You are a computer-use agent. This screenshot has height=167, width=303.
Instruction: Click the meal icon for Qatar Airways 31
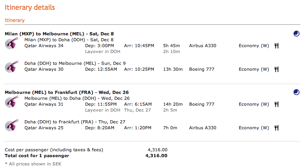click(277, 105)
